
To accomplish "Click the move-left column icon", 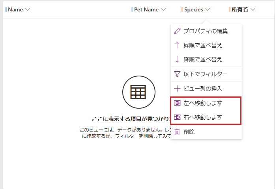I will pyautogui.click(x=177, y=103).
